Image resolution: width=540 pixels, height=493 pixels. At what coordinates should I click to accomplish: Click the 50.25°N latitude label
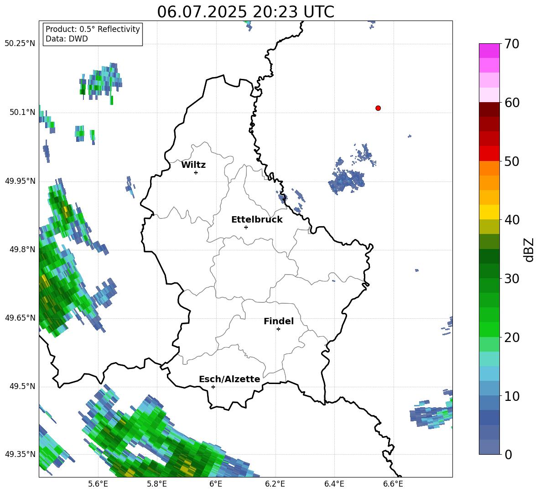pyautogui.click(x=20, y=44)
